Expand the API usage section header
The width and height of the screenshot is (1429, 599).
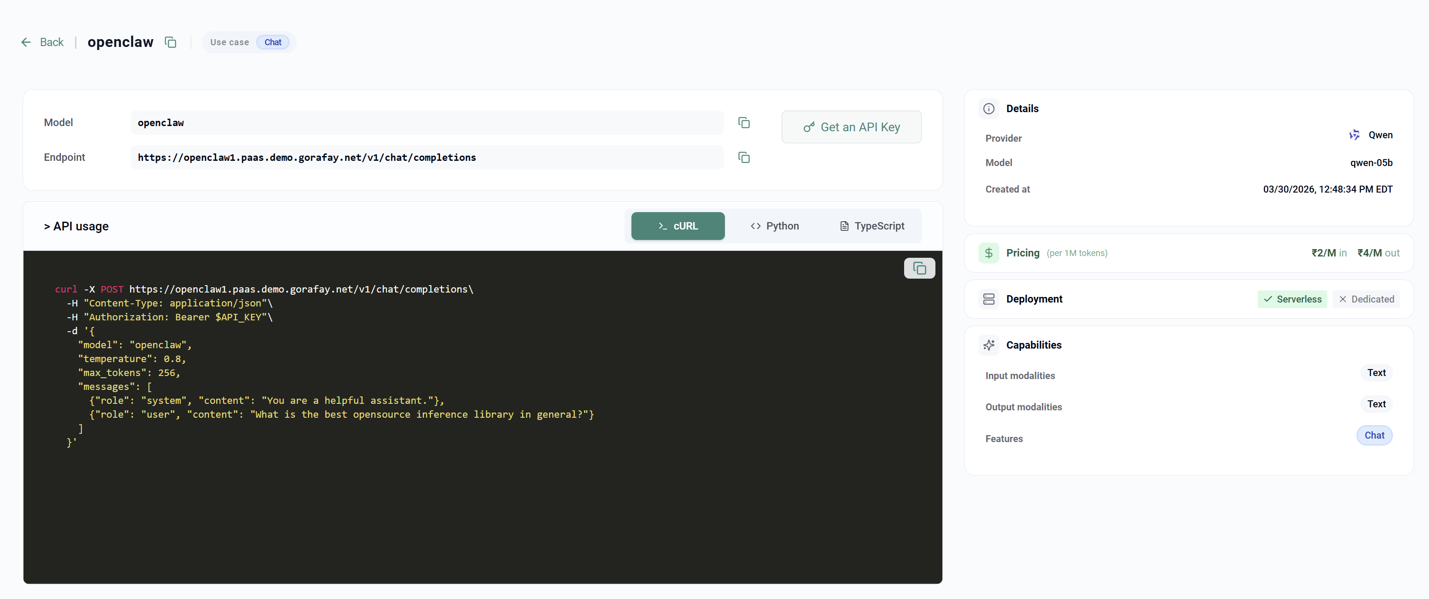pyautogui.click(x=76, y=226)
